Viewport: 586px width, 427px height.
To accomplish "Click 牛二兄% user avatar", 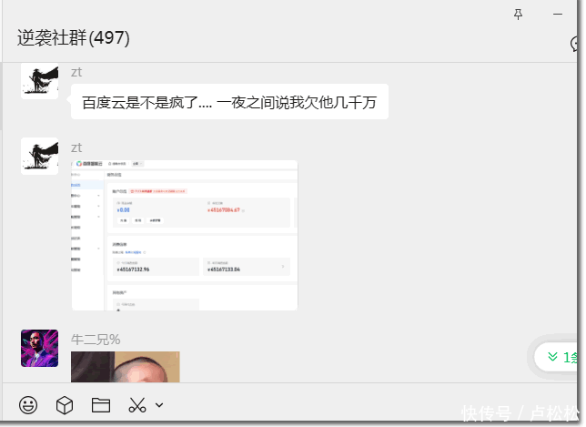I will (39, 348).
